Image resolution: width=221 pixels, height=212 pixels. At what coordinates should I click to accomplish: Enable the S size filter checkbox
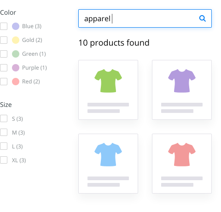(x=4, y=118)
